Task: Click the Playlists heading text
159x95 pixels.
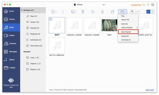Action: click(27, 52)
